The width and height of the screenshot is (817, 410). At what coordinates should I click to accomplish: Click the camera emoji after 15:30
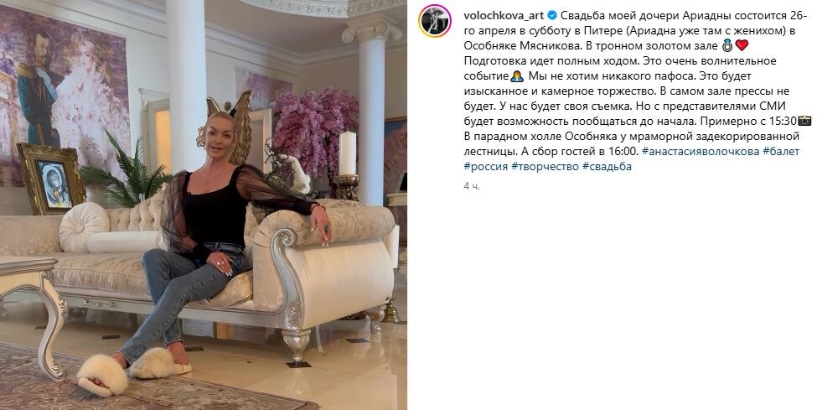(805, 121)
